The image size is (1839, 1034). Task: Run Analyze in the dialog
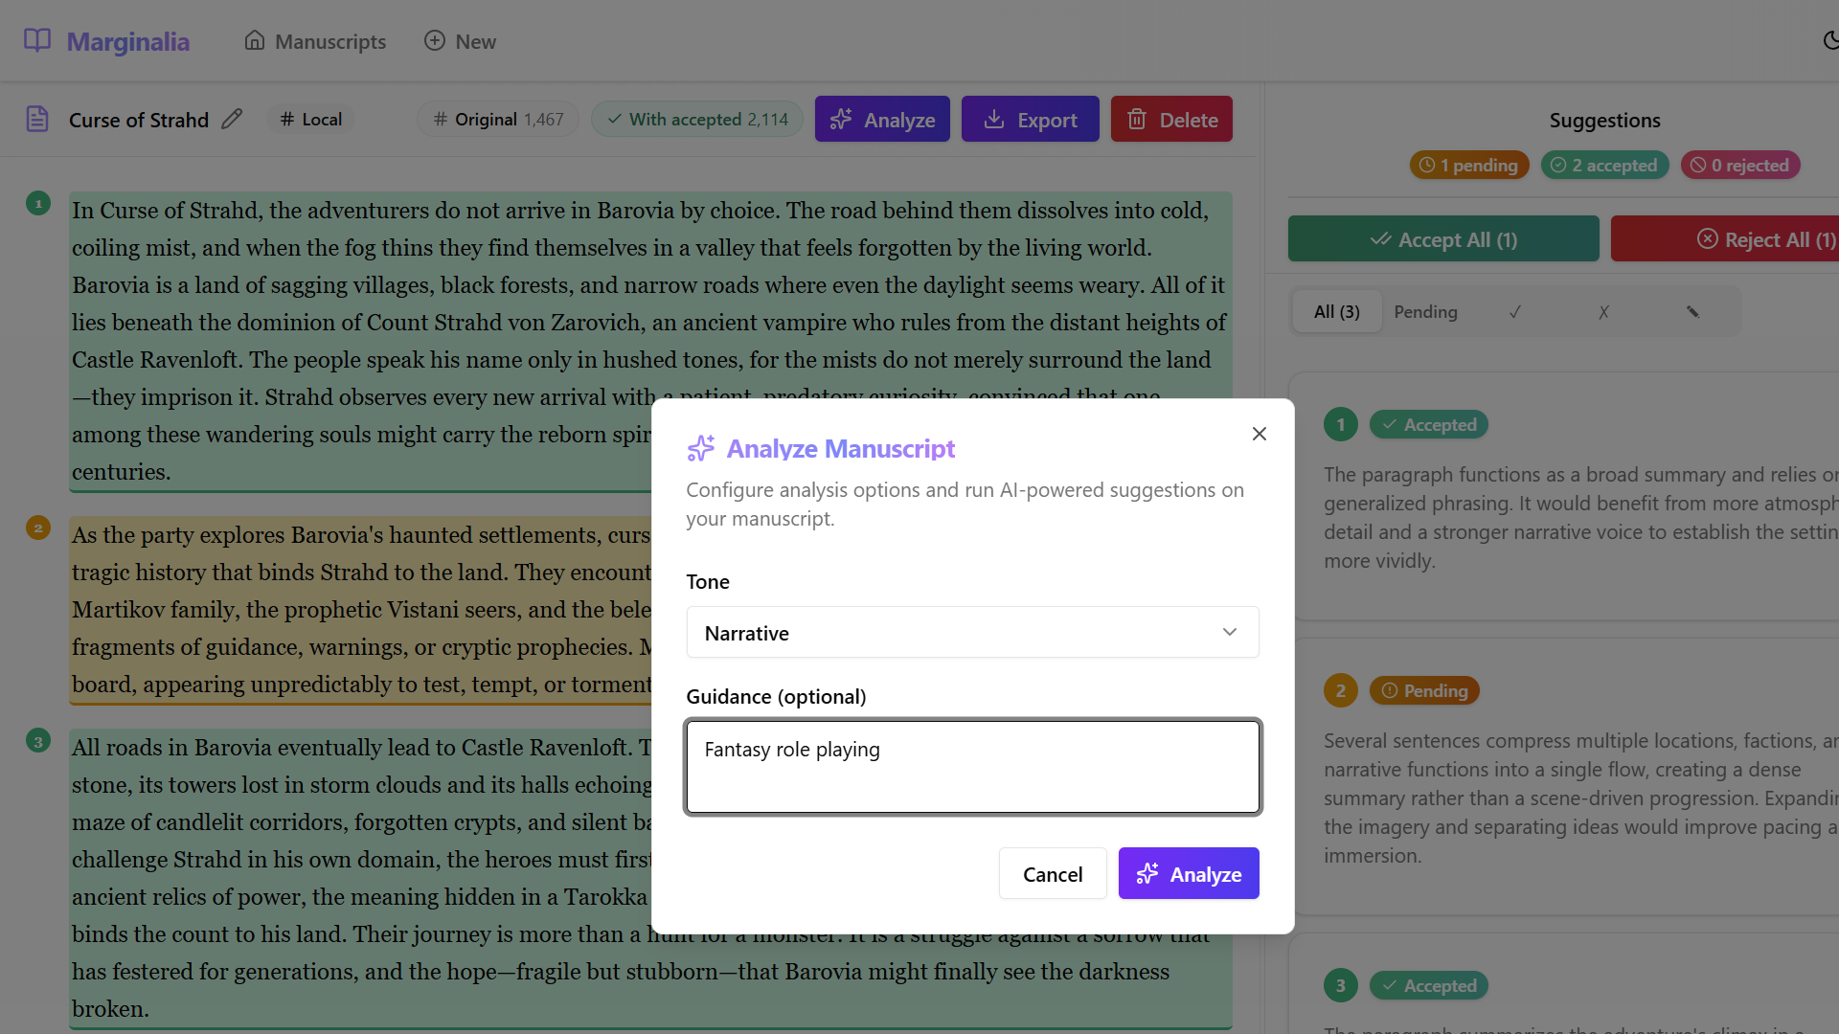(1189, 873)
